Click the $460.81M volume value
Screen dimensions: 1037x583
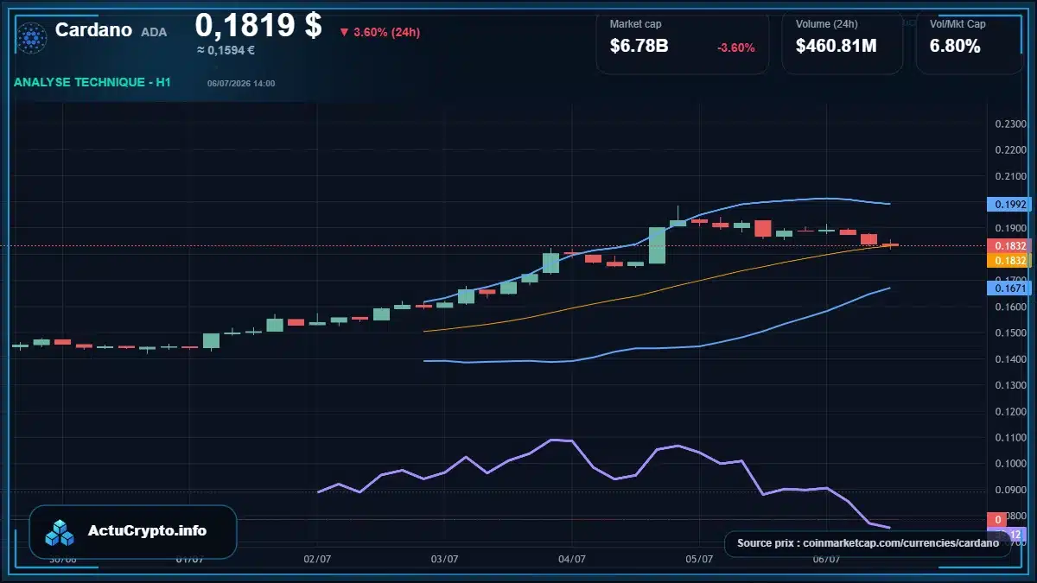(x=837, y=46)
